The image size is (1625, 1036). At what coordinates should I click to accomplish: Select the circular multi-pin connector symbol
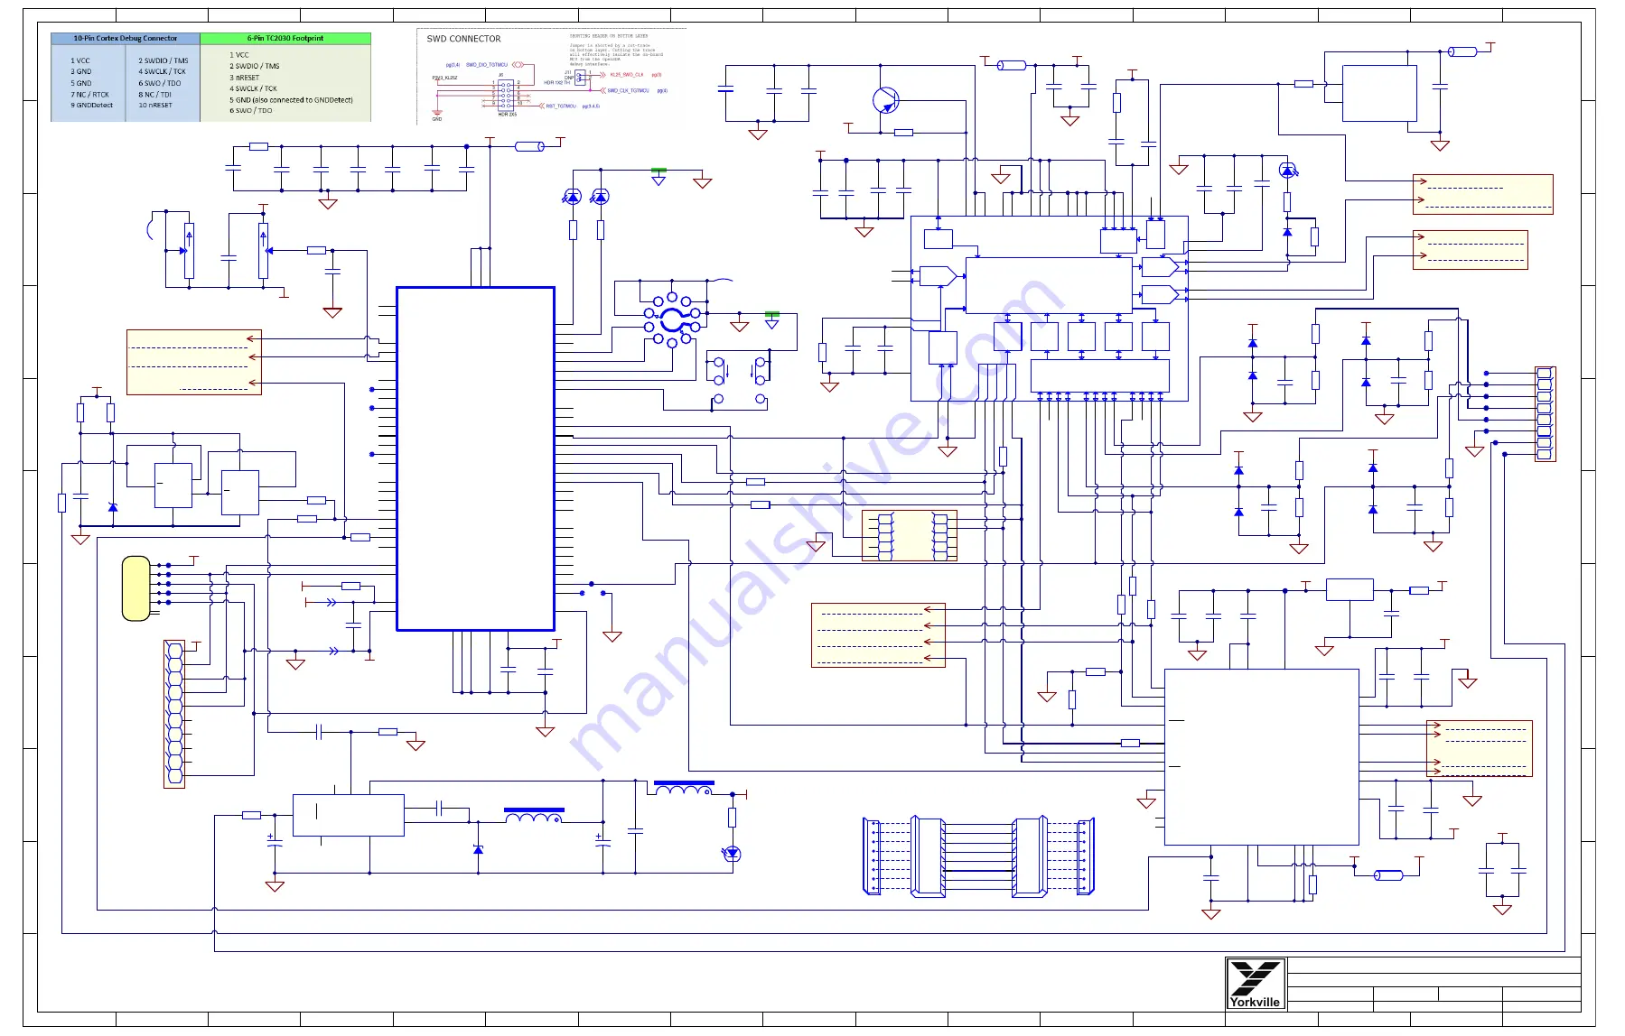[x=673, y=319]
